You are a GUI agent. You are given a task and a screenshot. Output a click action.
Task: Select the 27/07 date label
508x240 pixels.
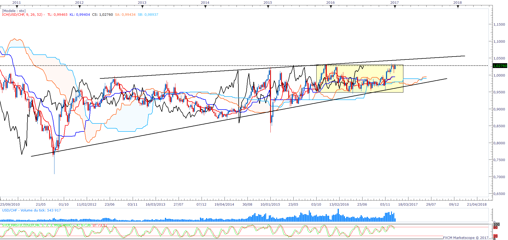coord(178,205)
